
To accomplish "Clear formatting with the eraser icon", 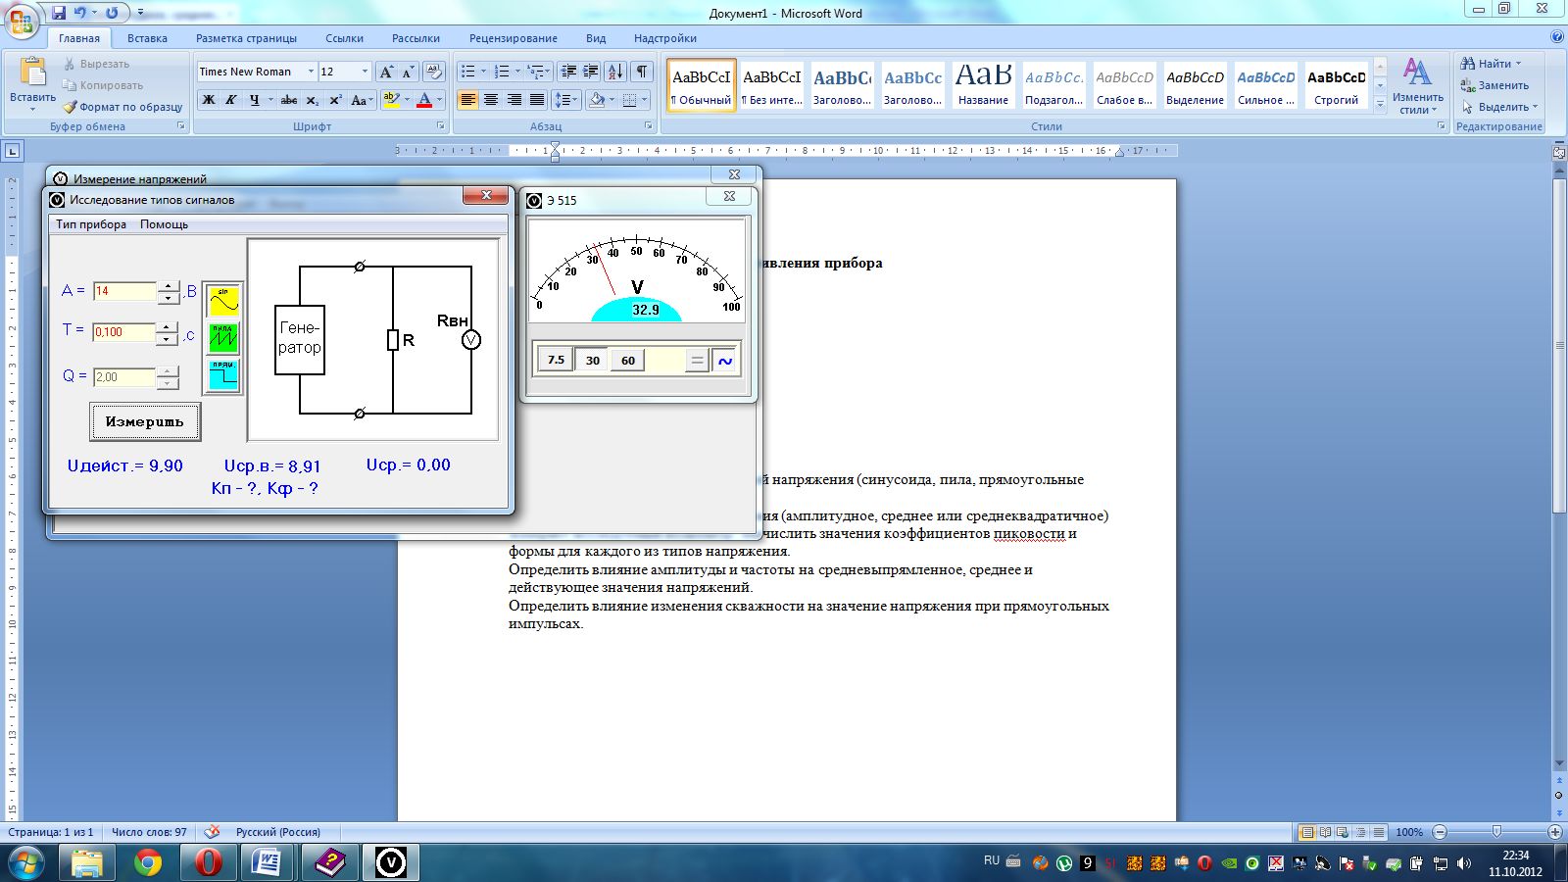I will click(x=434, y=72).
